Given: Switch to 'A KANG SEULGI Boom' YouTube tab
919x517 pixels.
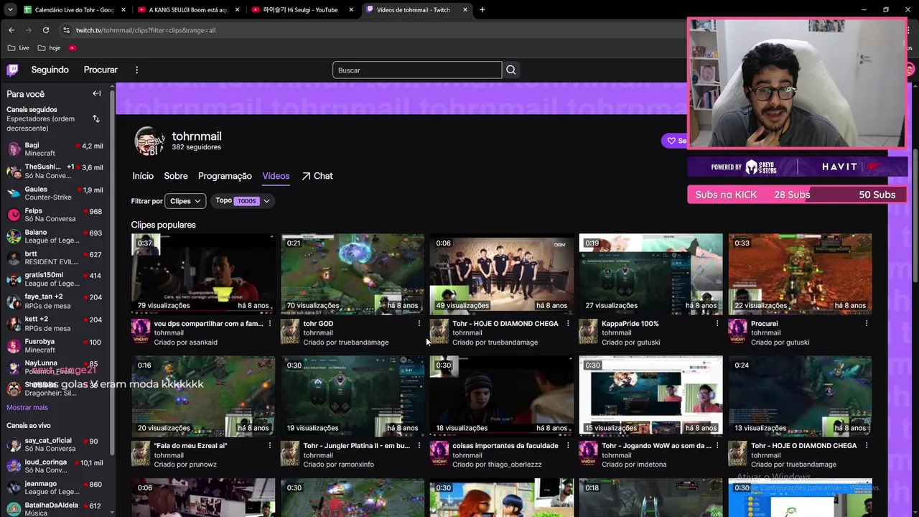Looking at the screenshot, I should pyautogui.click(x=189, y=10).
